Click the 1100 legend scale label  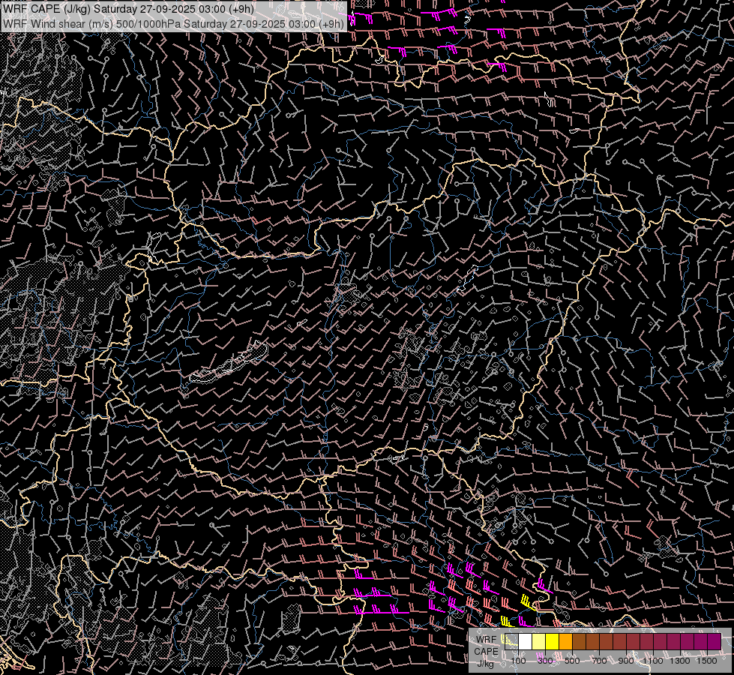(x=653, y=661)
